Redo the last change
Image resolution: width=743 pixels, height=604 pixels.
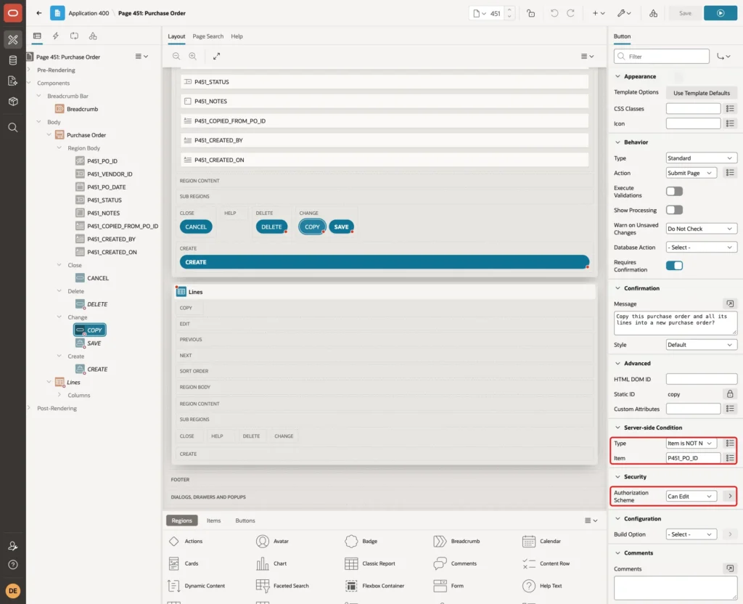(x=570, y=13)
